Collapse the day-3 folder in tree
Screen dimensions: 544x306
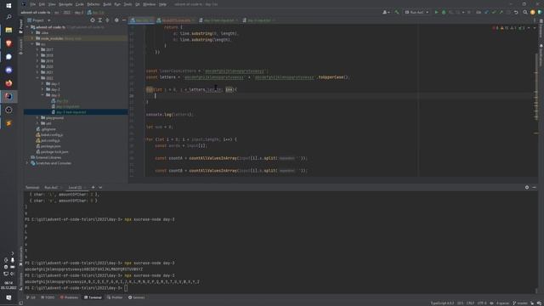(42, 95)
